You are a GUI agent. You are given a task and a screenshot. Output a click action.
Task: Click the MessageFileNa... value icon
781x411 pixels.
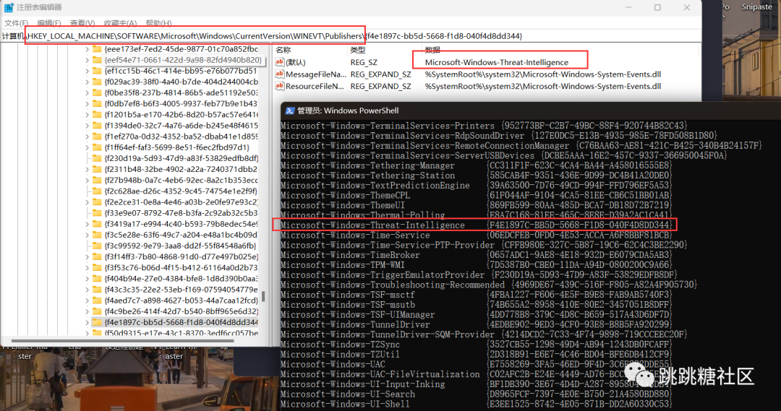click(x=279, y=74)
